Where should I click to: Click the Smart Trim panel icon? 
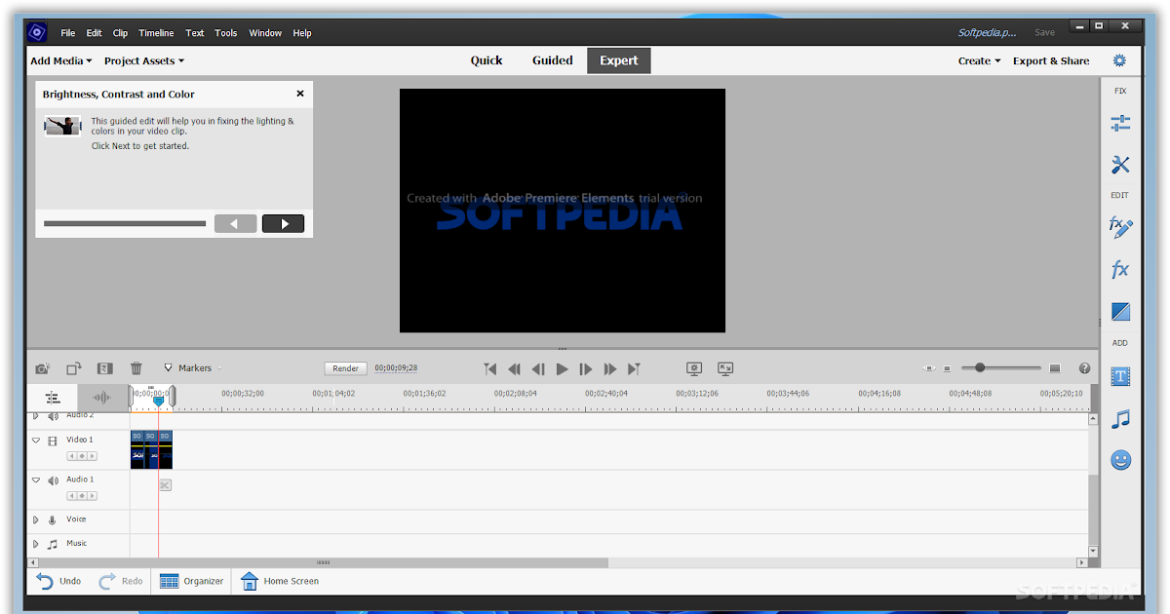point(105,368)
